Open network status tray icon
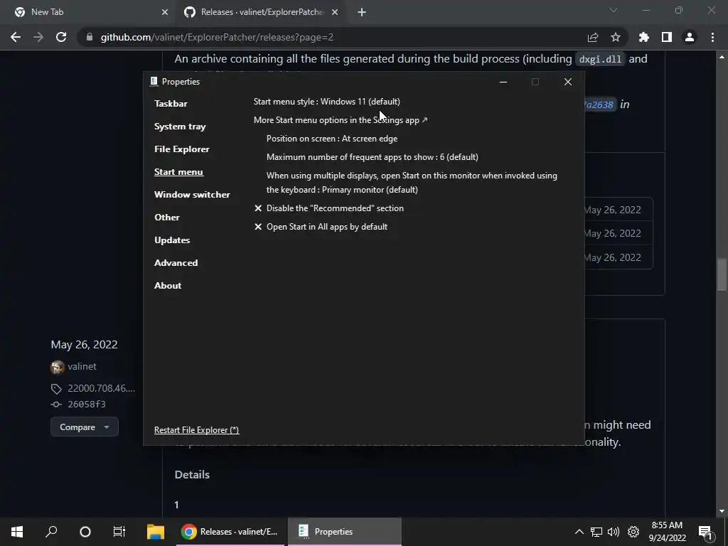The image size is (728, 546). click(596, 532)
